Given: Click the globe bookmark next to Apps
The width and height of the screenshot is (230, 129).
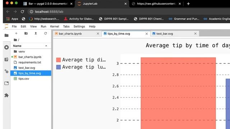Looking at the screenshot, I should pos(23,19).
